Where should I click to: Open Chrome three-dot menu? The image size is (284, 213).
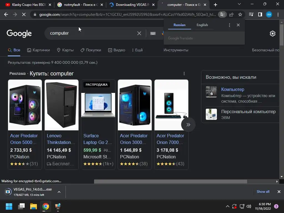[x=278, y=14]
